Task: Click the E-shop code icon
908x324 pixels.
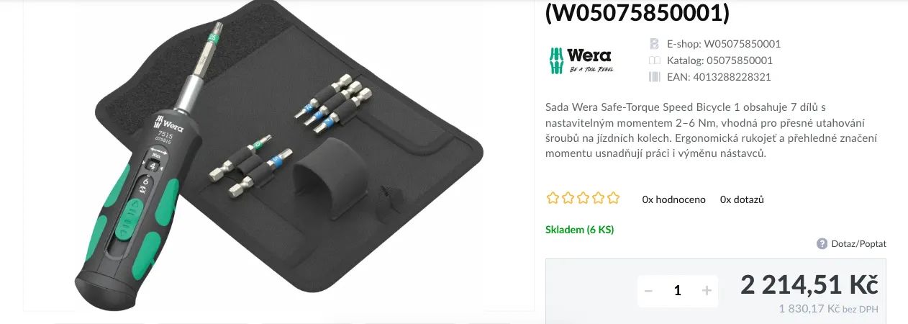Action: (654, 43)
